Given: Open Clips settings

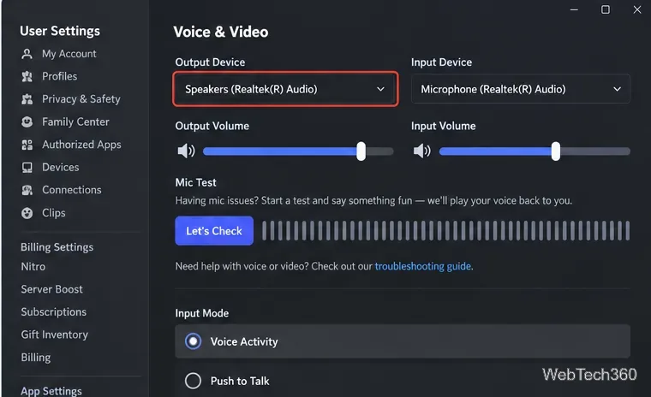Looking at the screenshot, I should (54, 213).
